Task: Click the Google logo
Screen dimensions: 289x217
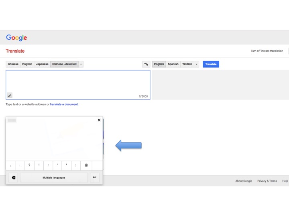Action: click(x=16, y=38)
